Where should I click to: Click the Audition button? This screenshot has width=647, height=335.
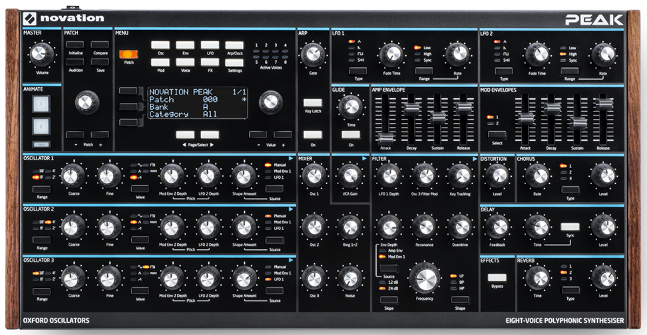[75, 62]
